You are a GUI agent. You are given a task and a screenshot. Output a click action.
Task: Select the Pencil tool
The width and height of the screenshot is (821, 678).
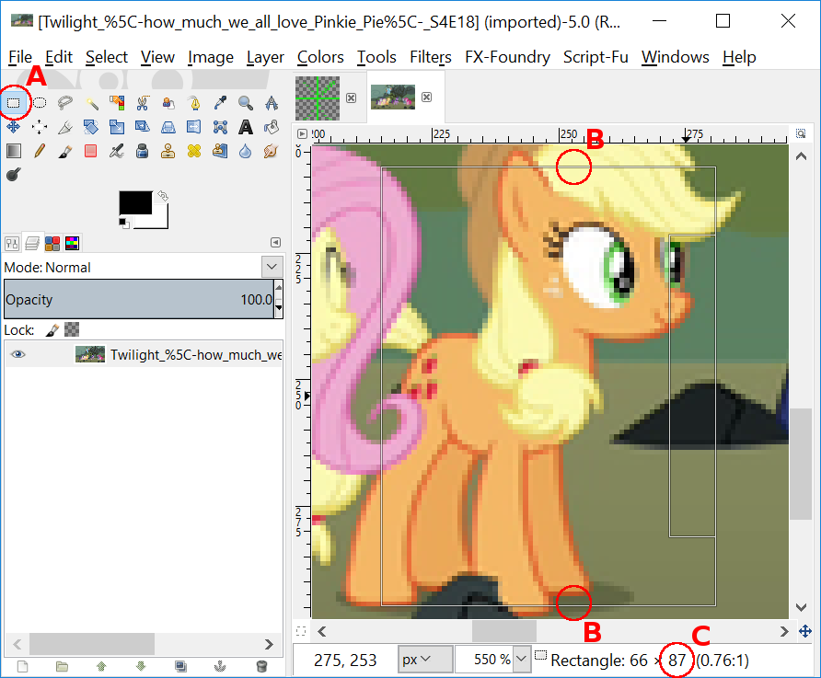tap(40, 151)
